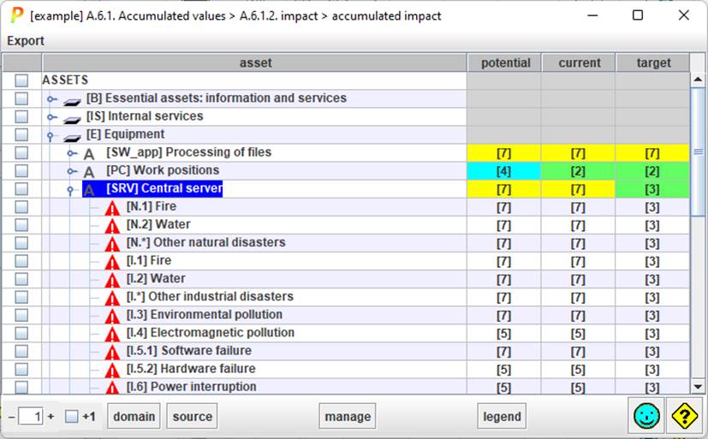The width and height of the screenshot is (708, 439).
Task: Click warning icon for [I.1] Fire
Action: [112, 262]
